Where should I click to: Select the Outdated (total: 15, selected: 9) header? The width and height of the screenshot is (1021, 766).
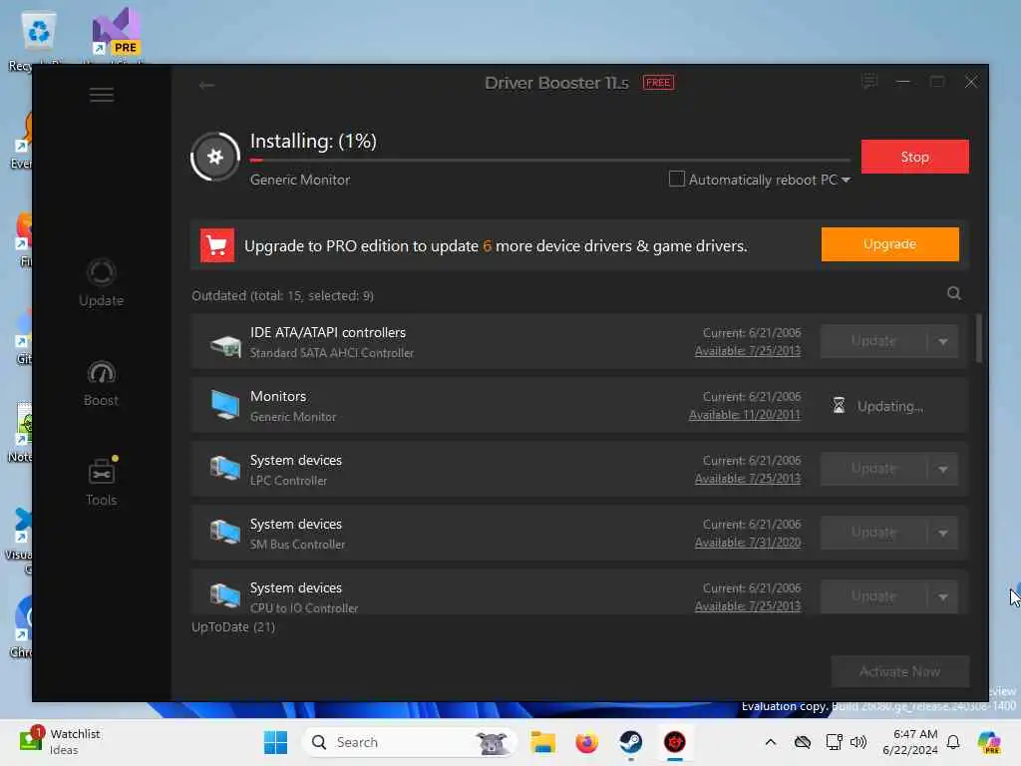click(x=282, y=295)
